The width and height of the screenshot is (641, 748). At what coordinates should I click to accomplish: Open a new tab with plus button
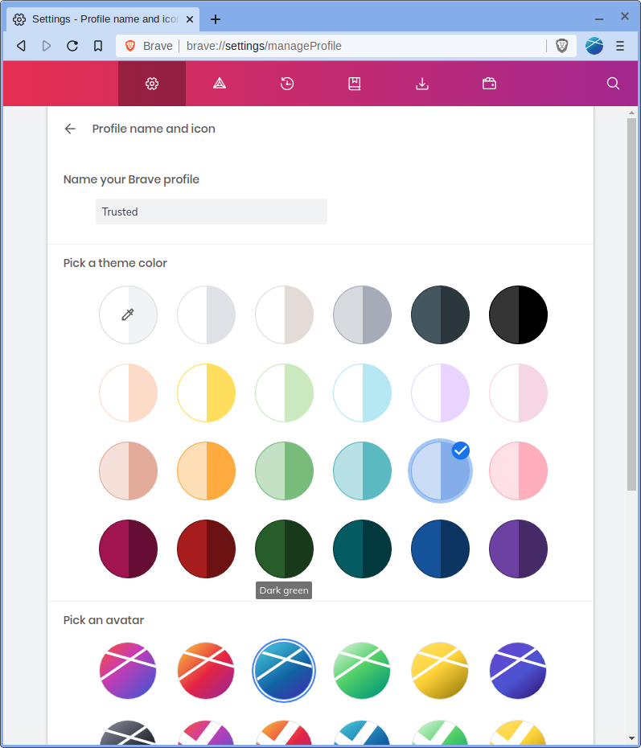216,19
